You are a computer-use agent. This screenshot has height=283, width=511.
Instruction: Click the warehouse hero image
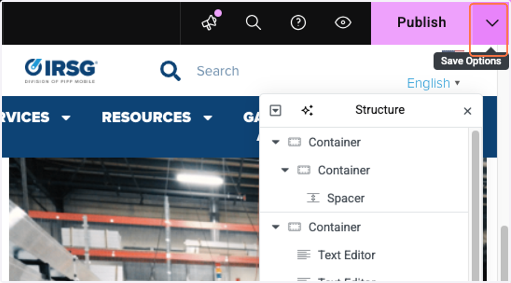(x=134, y=220)
